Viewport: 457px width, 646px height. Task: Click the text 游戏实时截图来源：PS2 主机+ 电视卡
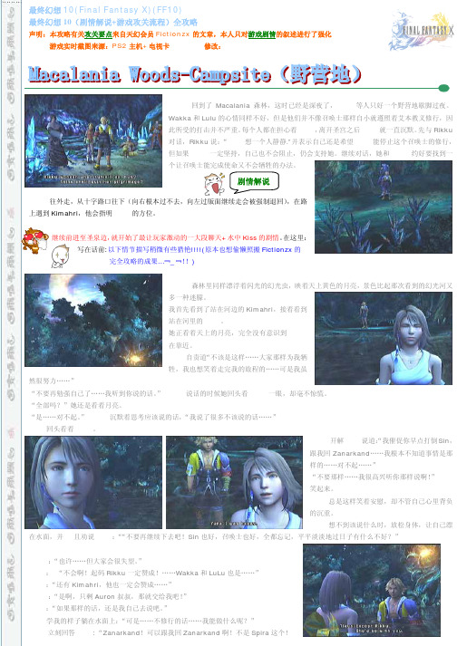point(110,46)
